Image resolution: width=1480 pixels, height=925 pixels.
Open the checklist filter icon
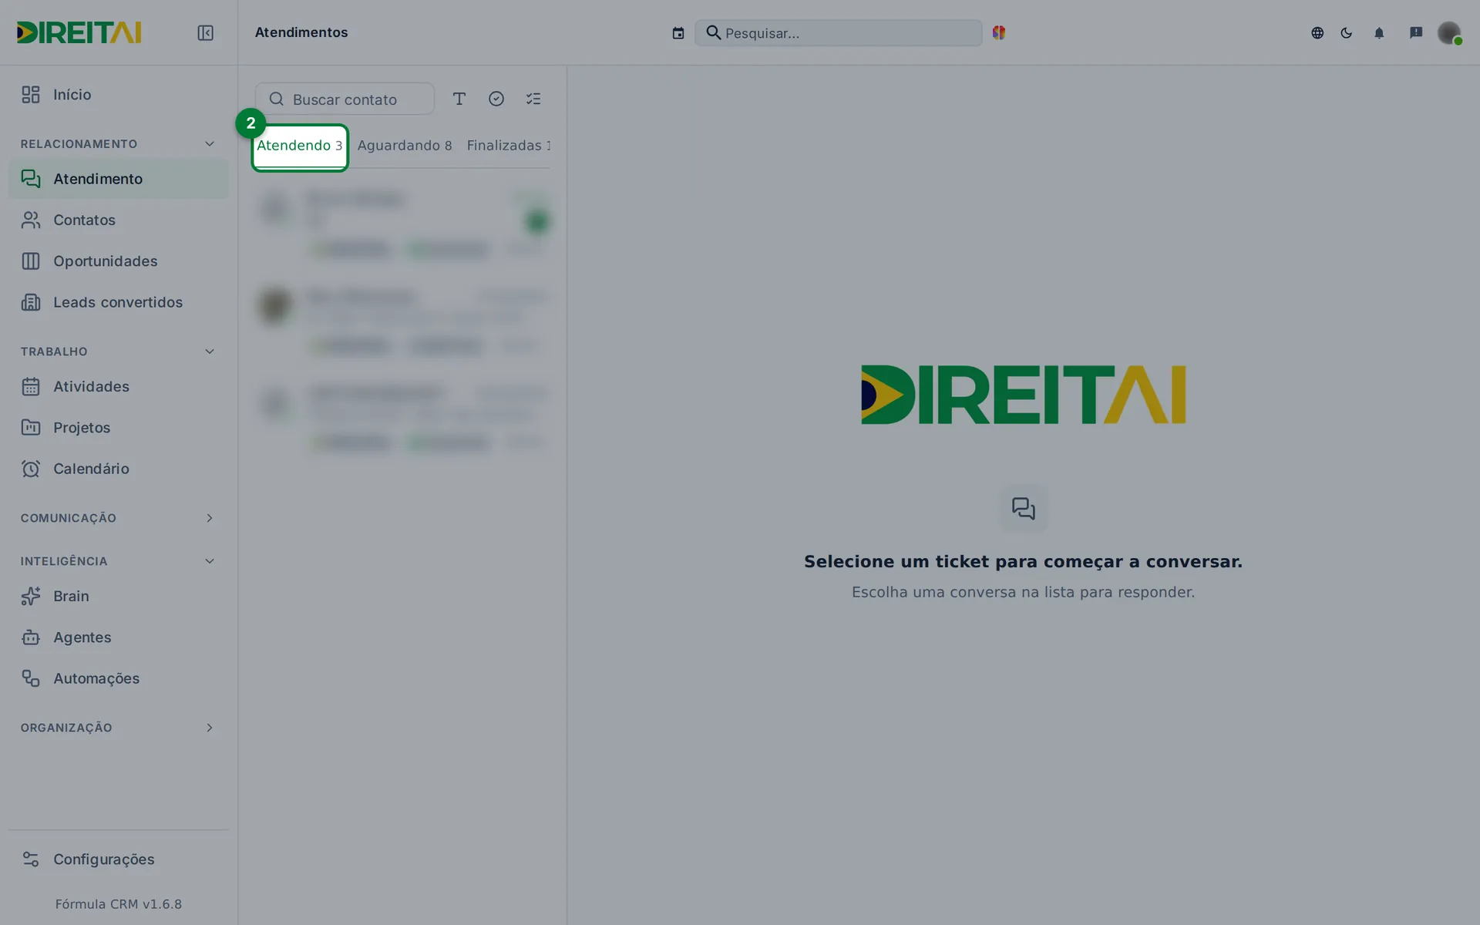click(533, 99)
